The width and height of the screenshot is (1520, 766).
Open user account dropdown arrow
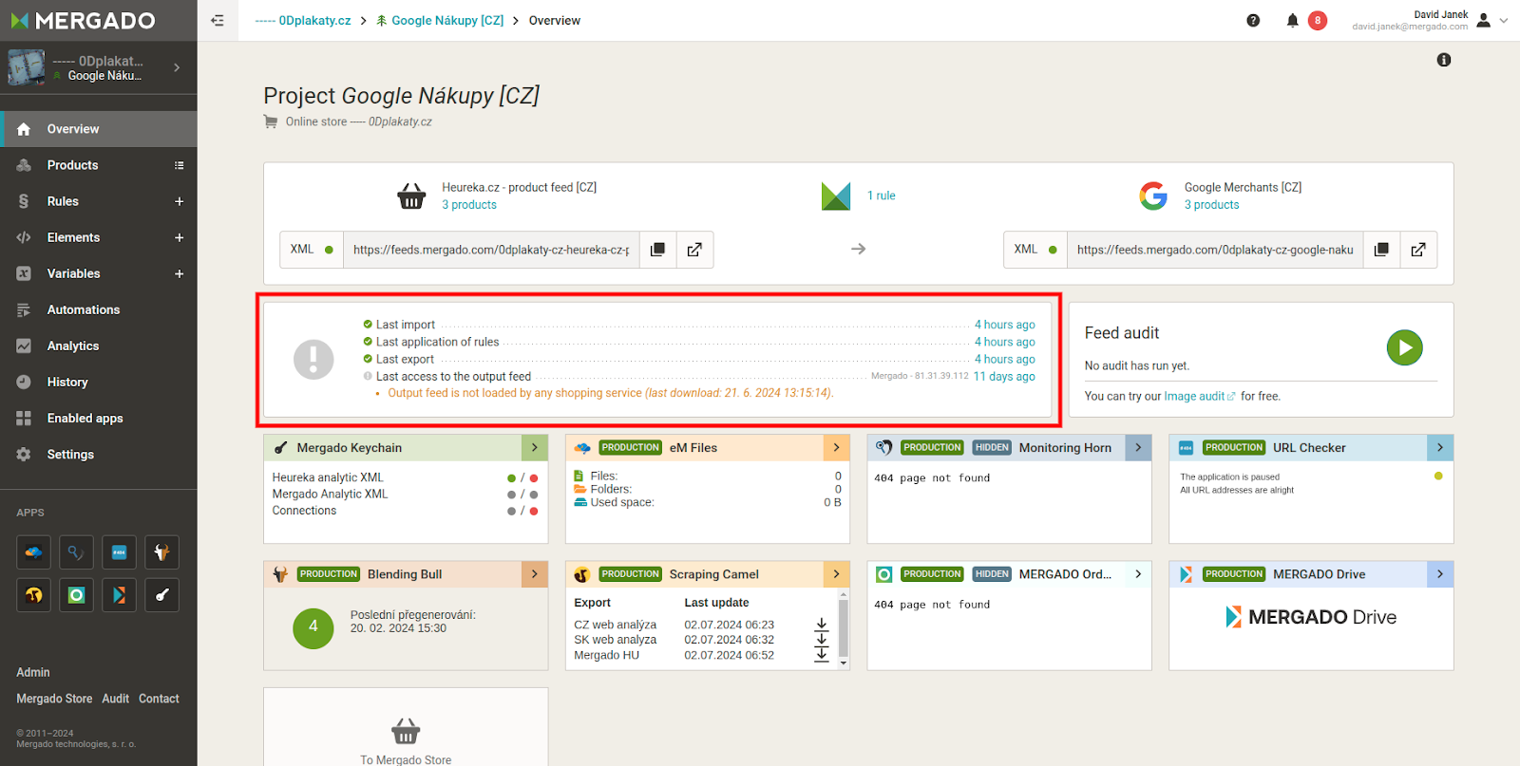pyautogui.click(x=1503, y=20)
